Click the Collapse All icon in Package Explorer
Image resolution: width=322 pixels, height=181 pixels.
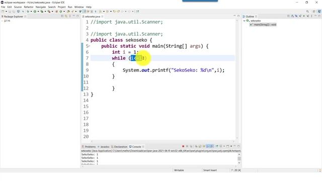[62, 16]
